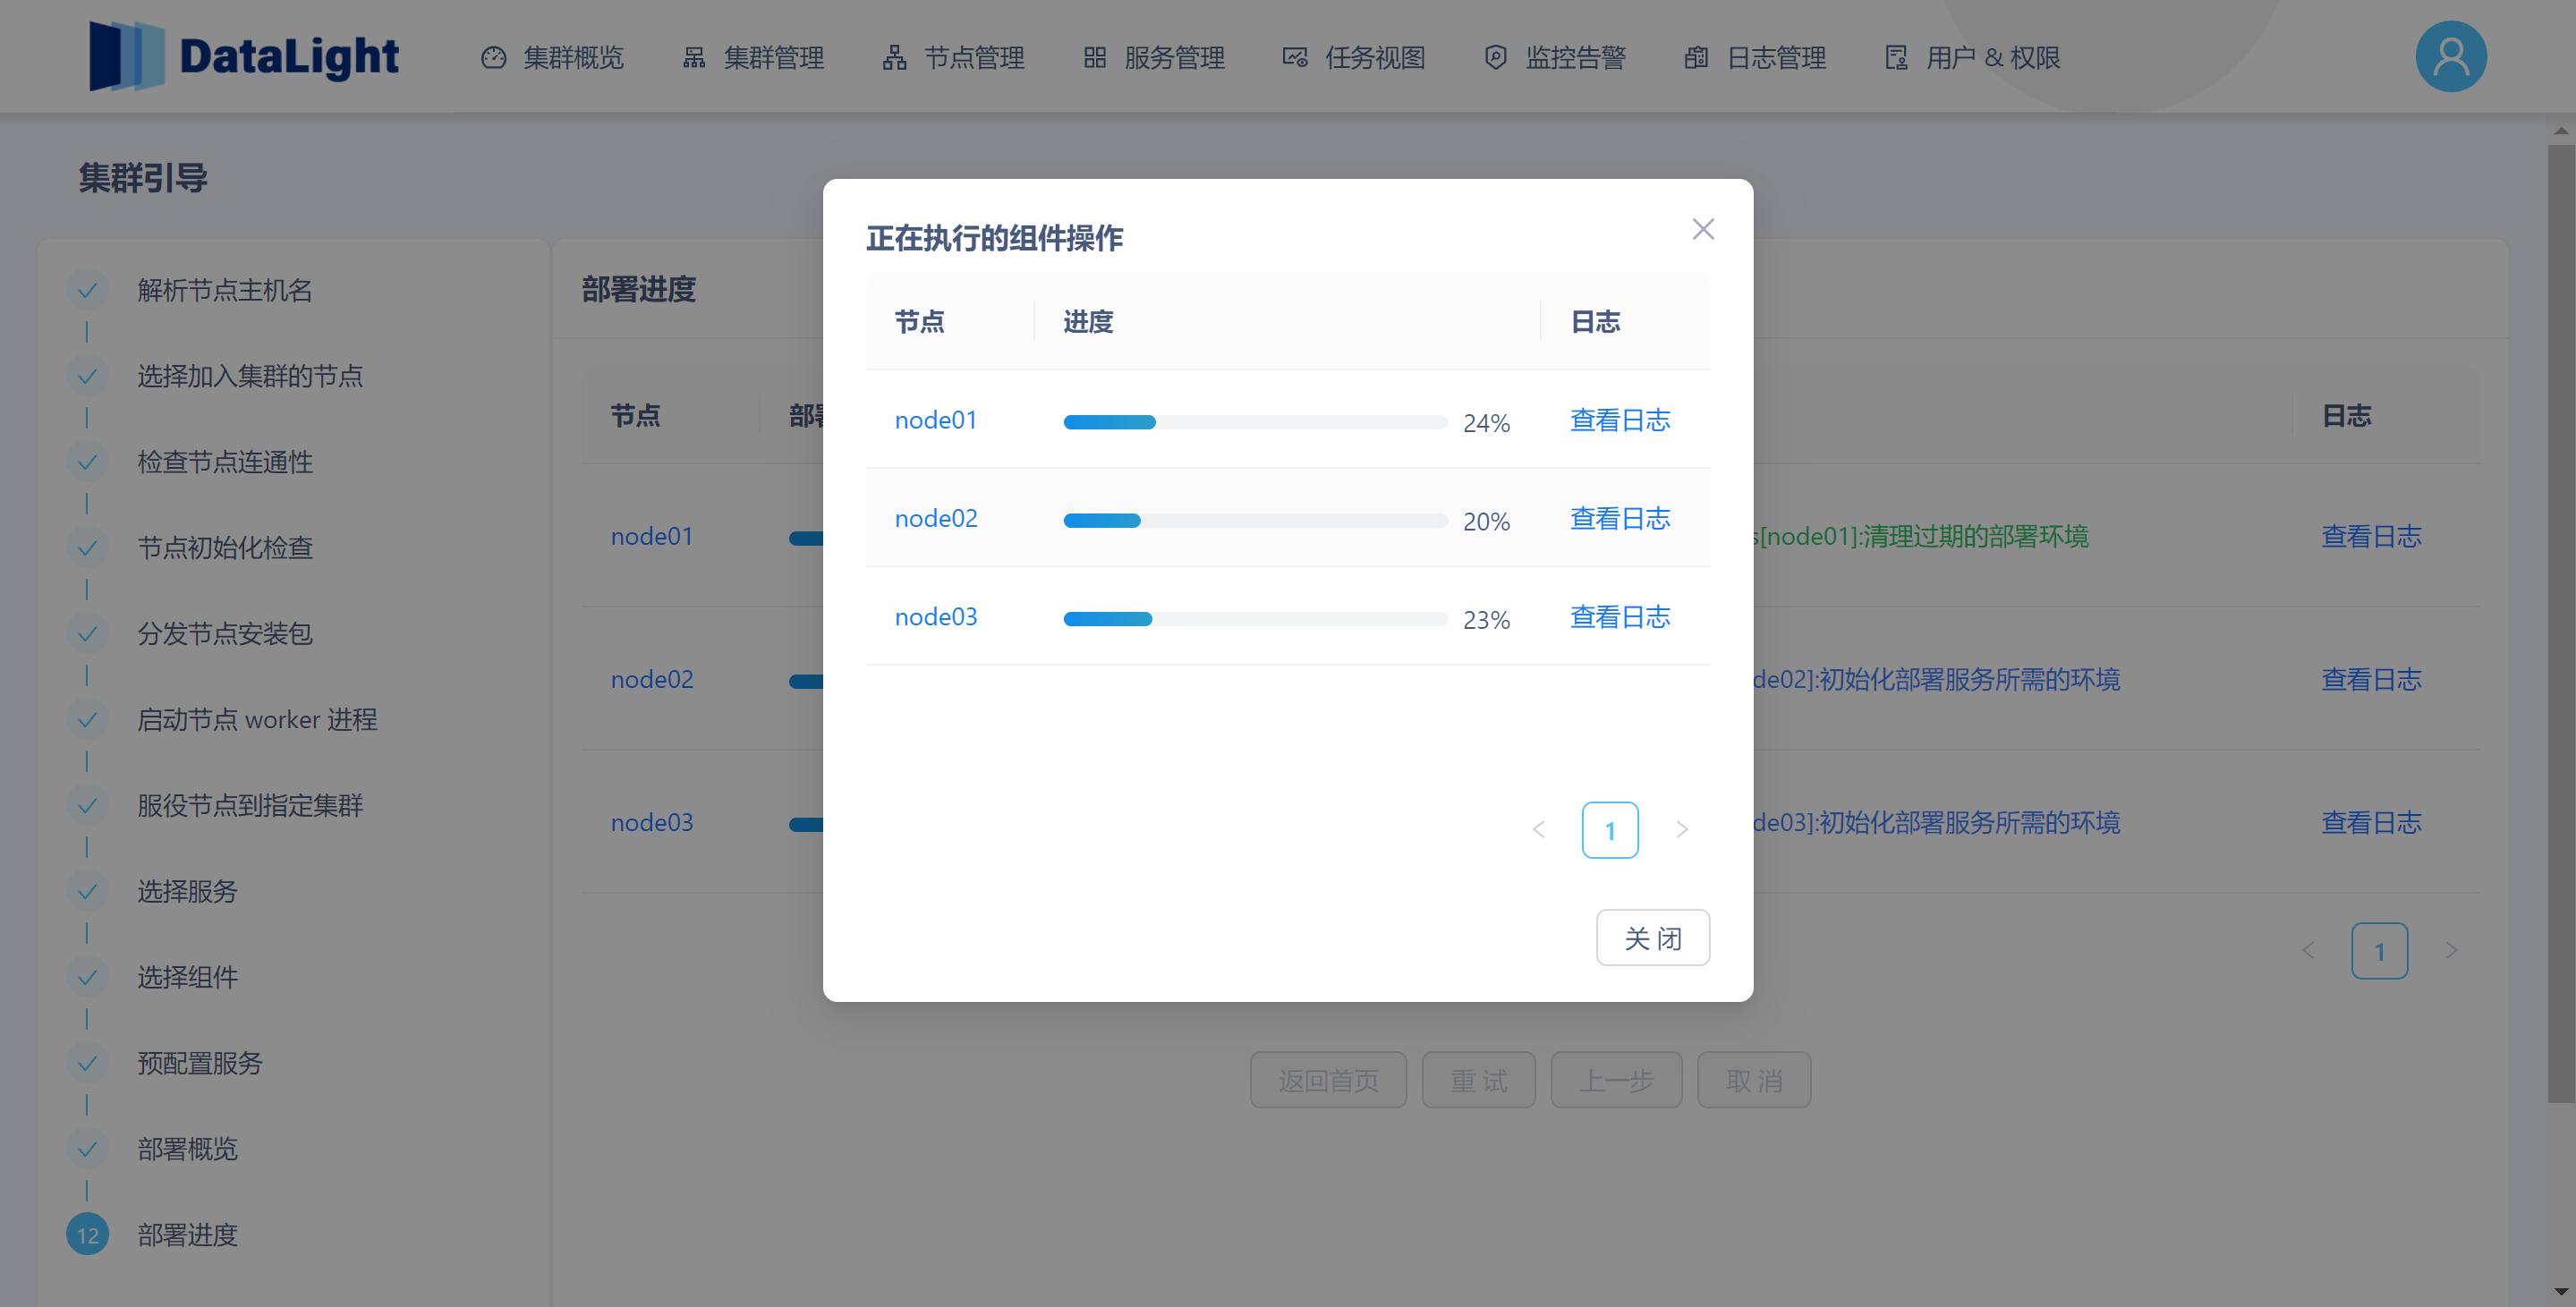Click node02 link in dialog table
Screen dimensions: 2576x1307
tap(936, 518)
